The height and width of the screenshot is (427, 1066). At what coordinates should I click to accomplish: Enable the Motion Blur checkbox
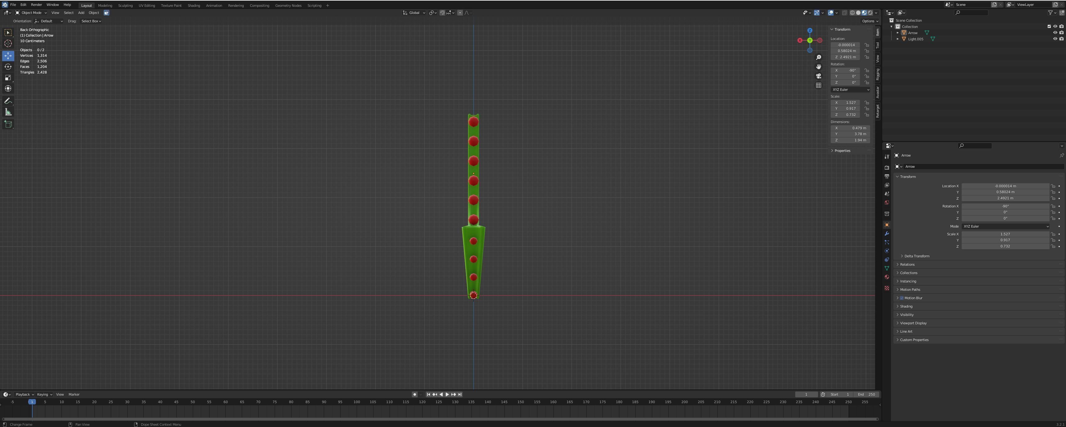(x=902, y=298)
